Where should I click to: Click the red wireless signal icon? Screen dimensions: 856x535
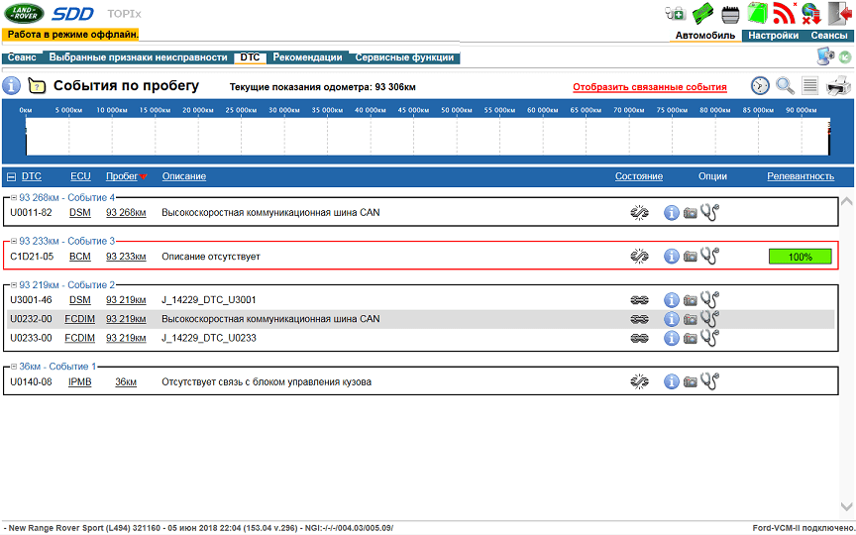pyautogui.click(x=785, y=13)
